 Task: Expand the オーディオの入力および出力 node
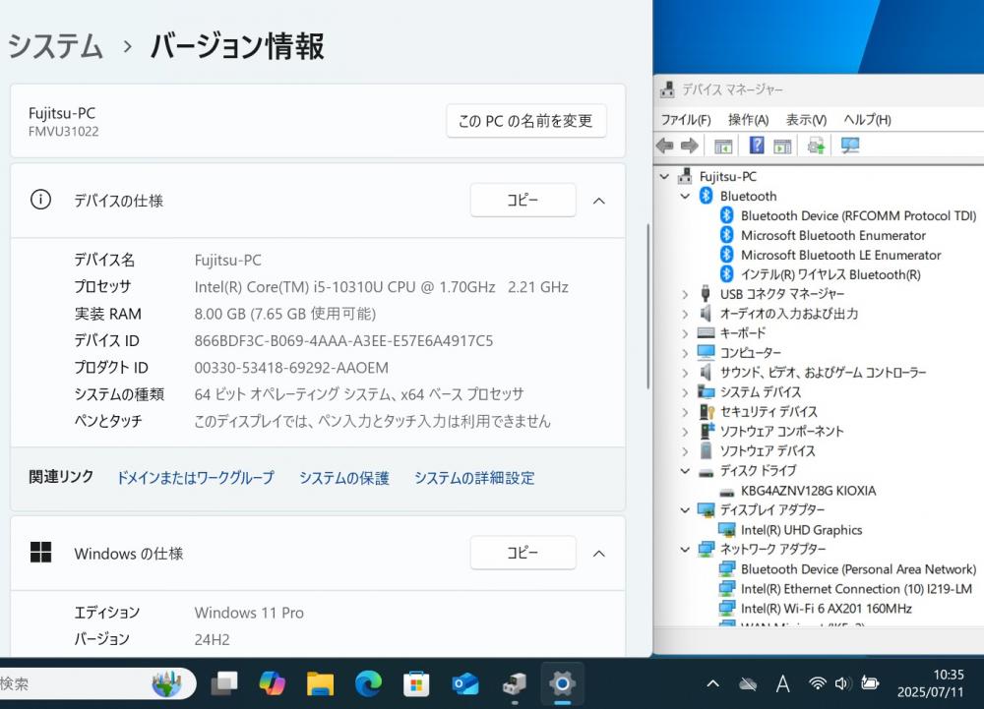pyautogui.click(x=685, y=314)
